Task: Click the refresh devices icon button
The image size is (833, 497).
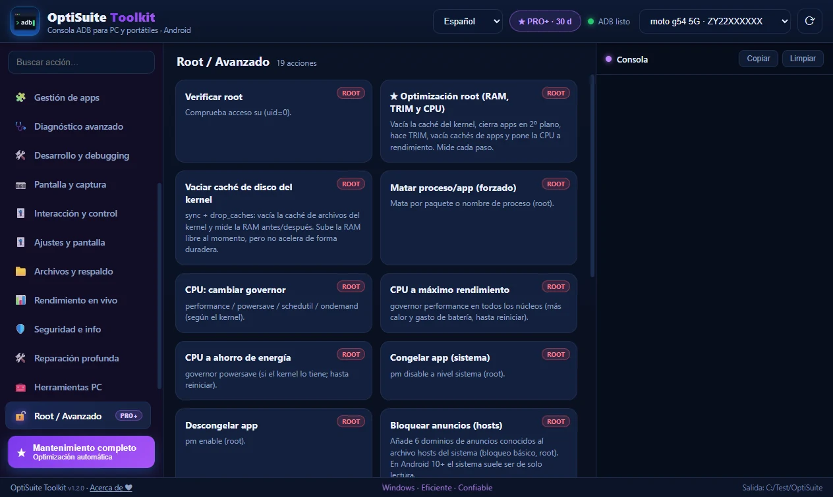Action: click(810, 21)
